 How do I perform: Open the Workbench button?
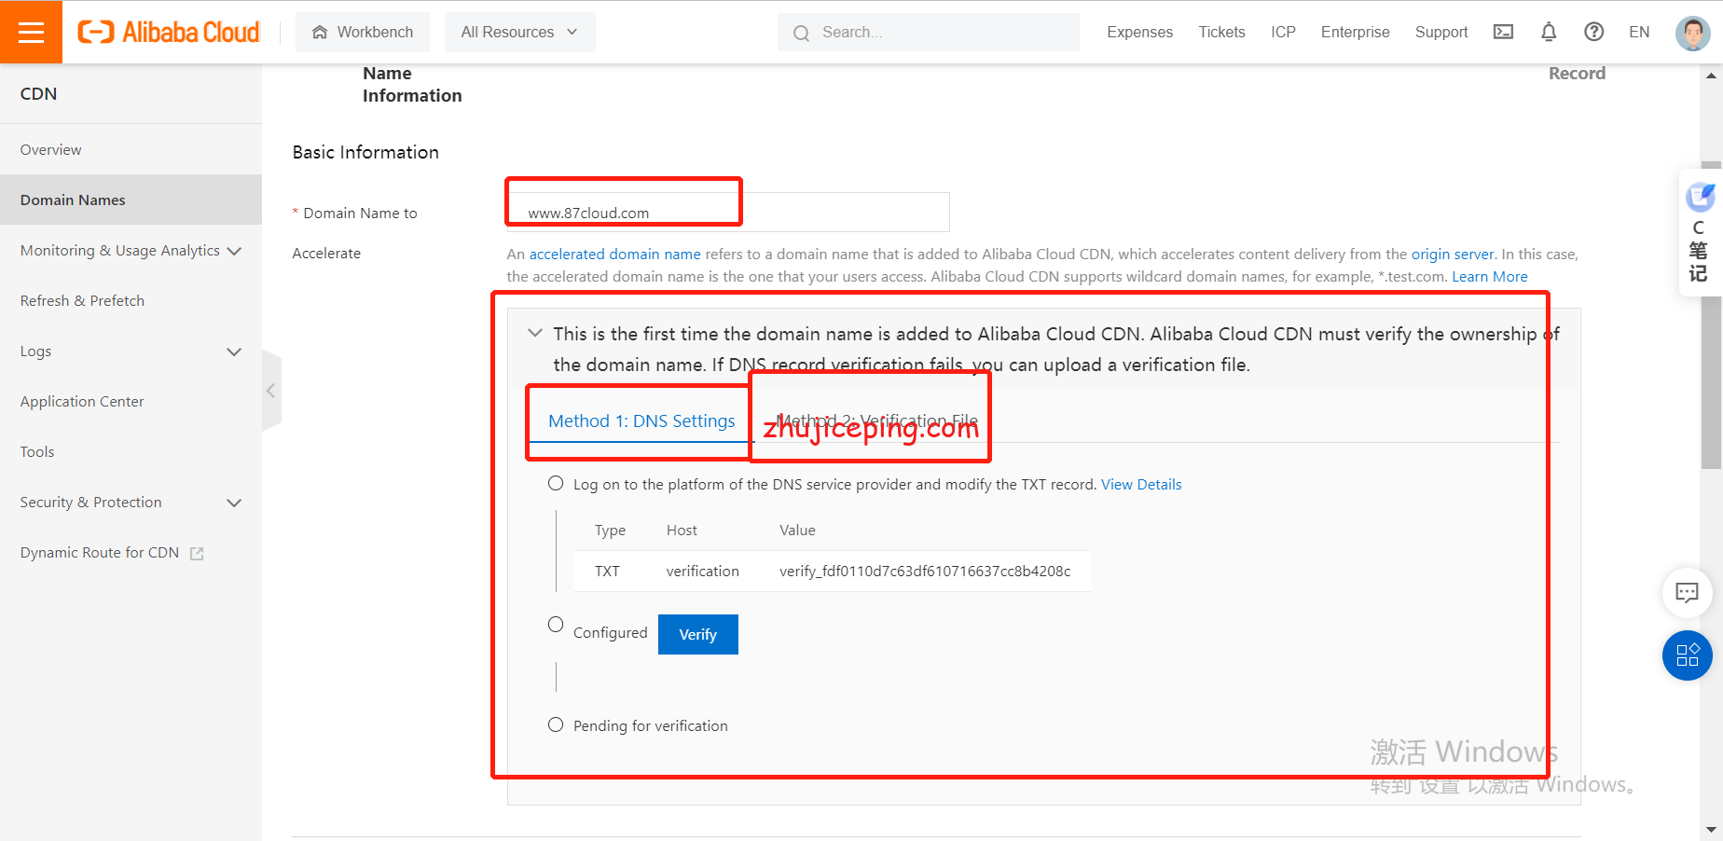363,32
